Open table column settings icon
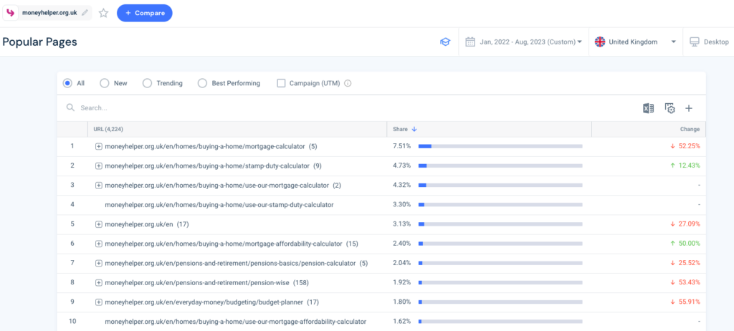Image resolution: width=734 pixels, height=331 pixels. click(x=669, y=108)
